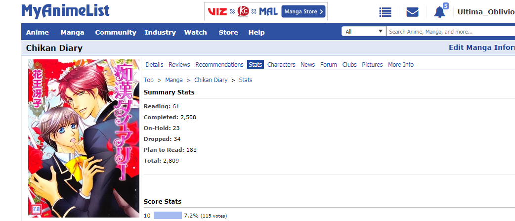The width and height of the screenshot is (515, 221).
Task: Open the Chikan Diary cover image
Action: click(84, 138)
